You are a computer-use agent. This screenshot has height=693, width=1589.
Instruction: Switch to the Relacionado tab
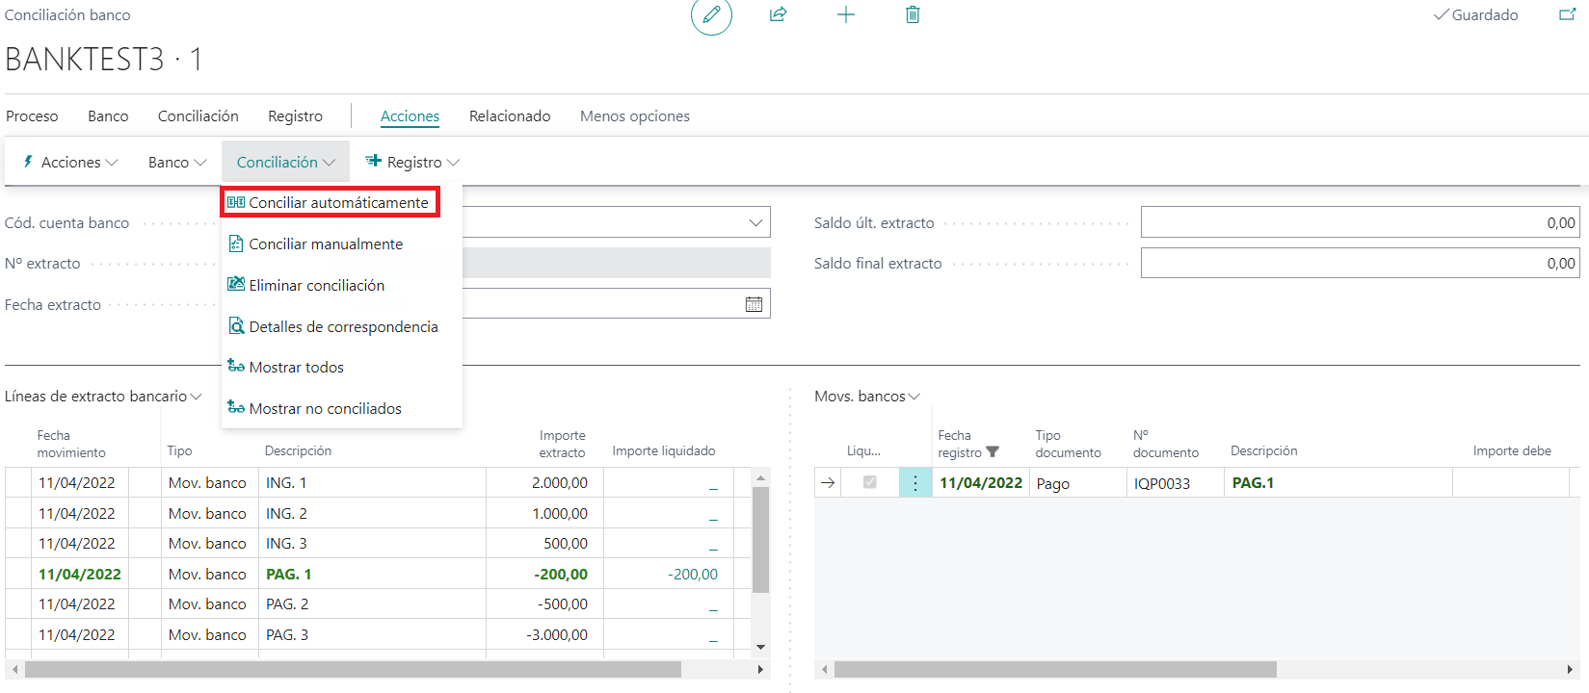pos(510,116)
